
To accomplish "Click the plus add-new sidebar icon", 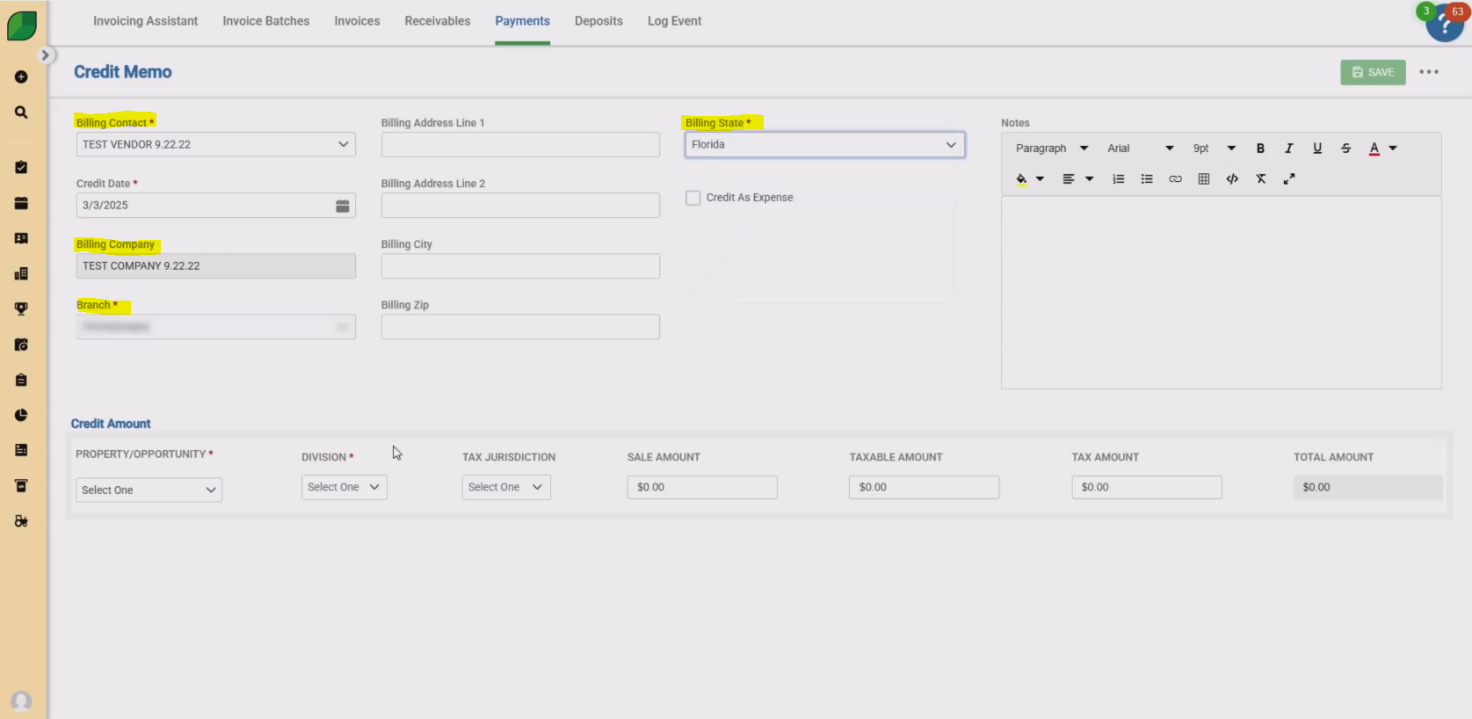I will pyautogui.click(x=21, y=77).
